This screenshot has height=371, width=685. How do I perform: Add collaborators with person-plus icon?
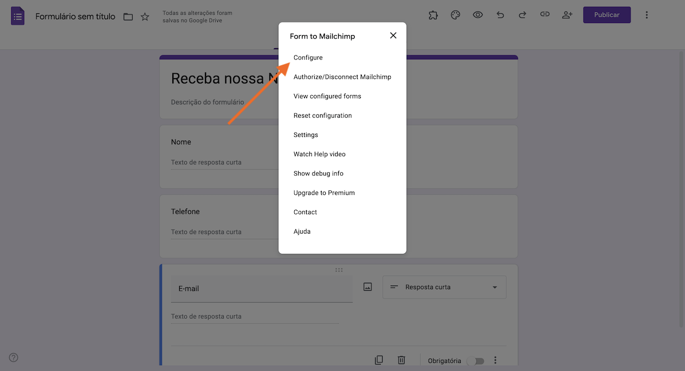click(567, 15)
